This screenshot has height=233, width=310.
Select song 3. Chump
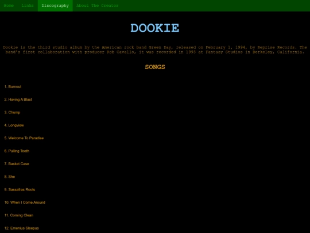pos(12,112)
